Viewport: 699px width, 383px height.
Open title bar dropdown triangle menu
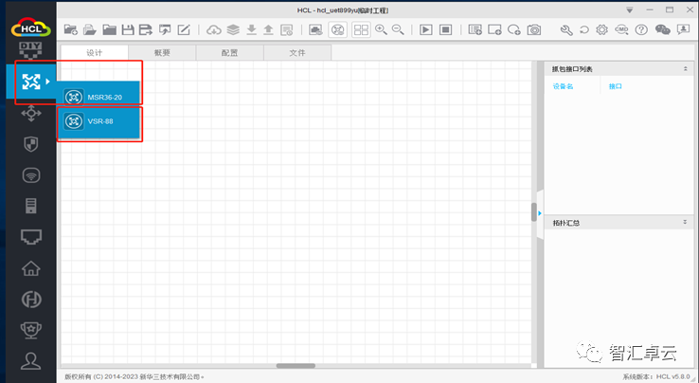tap(630, 9)
